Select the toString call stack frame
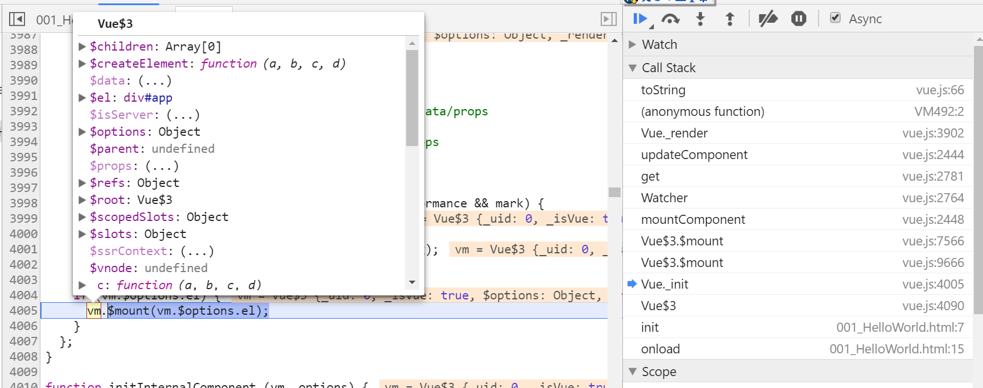 click(x=798, y=90)
